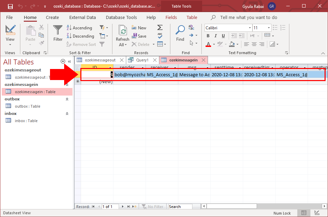Toggle Bold formatting
The image size is (328, 217).
coord(208,36)
